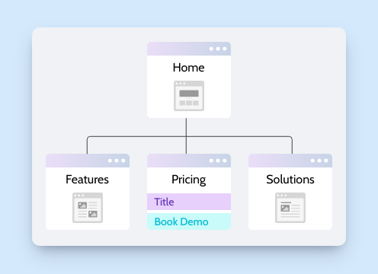Click connector line leading to Features card

[87, 146]
